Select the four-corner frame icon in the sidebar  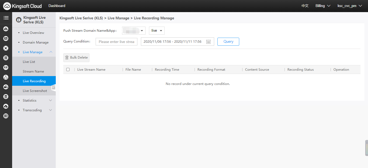coord(6,48)
